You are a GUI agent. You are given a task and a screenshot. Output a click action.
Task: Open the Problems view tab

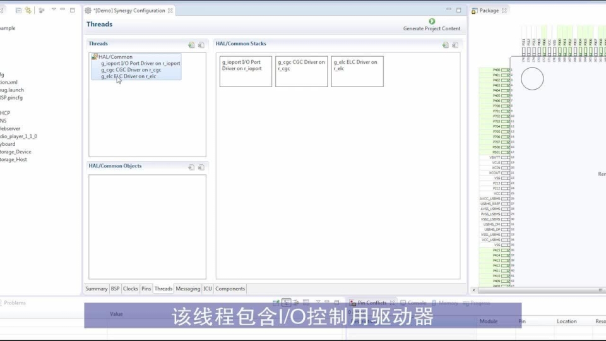click(x=15, y=302)
